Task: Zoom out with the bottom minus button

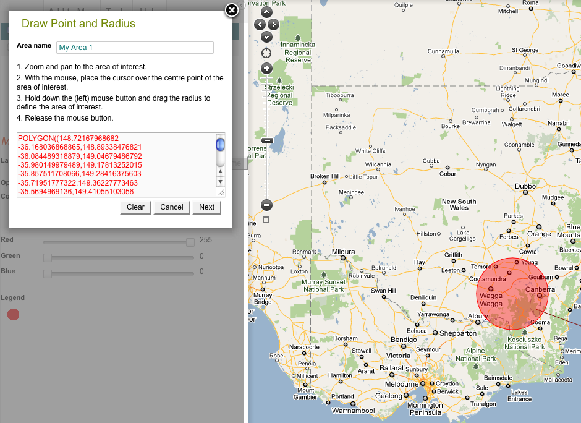Action: tap(267, 205)
